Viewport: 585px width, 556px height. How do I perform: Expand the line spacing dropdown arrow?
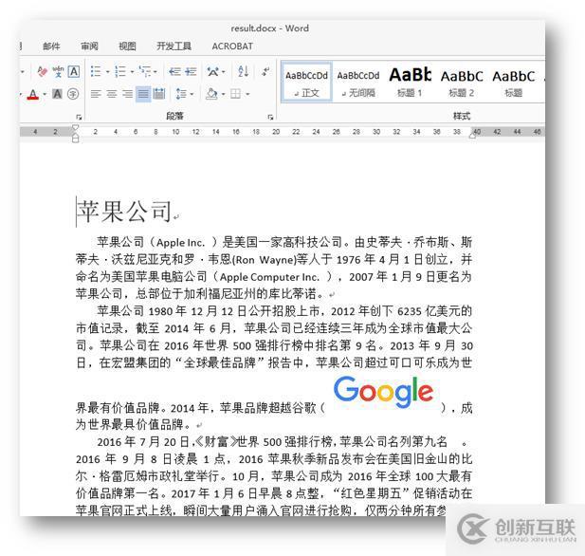[x=192, y=94]
